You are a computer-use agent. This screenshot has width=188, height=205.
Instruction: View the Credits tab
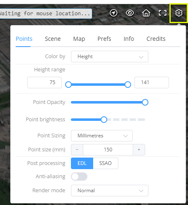click(156, 39)
